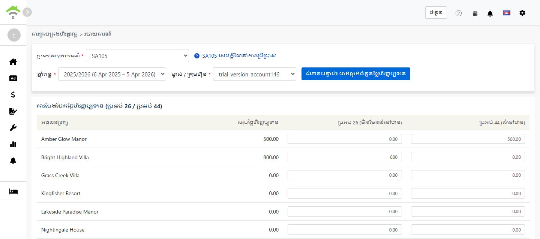Open top bar notification bell
The image size is (540, 239).
pyautogui.click(x=490, y=13)
